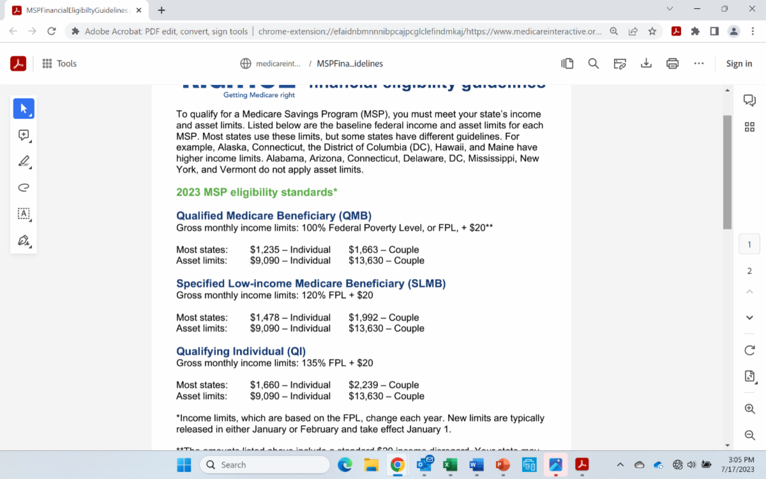Screen dimensions: 766x479
Task: Click the Acrobat home logo
Action: 18,63
